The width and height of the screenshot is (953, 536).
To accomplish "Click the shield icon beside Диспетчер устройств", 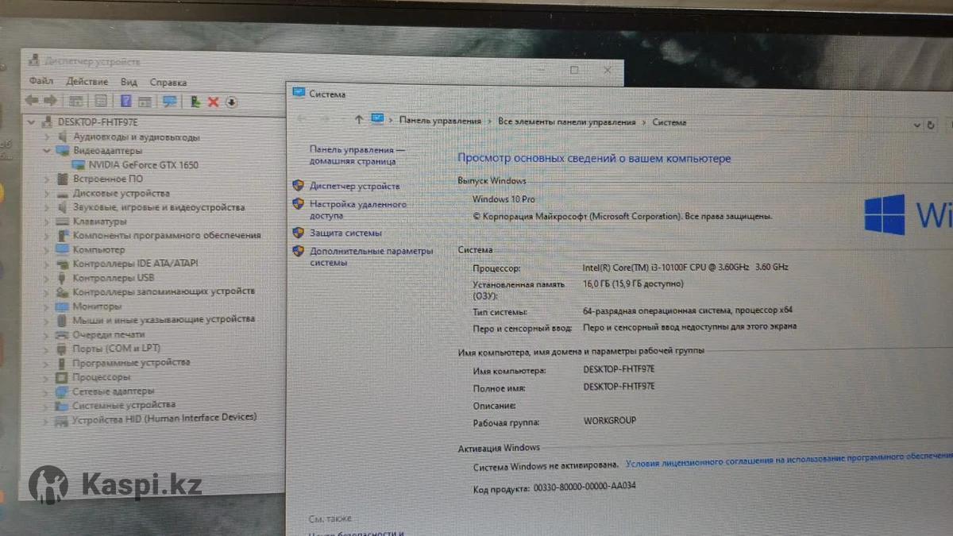I will point(298,185).
